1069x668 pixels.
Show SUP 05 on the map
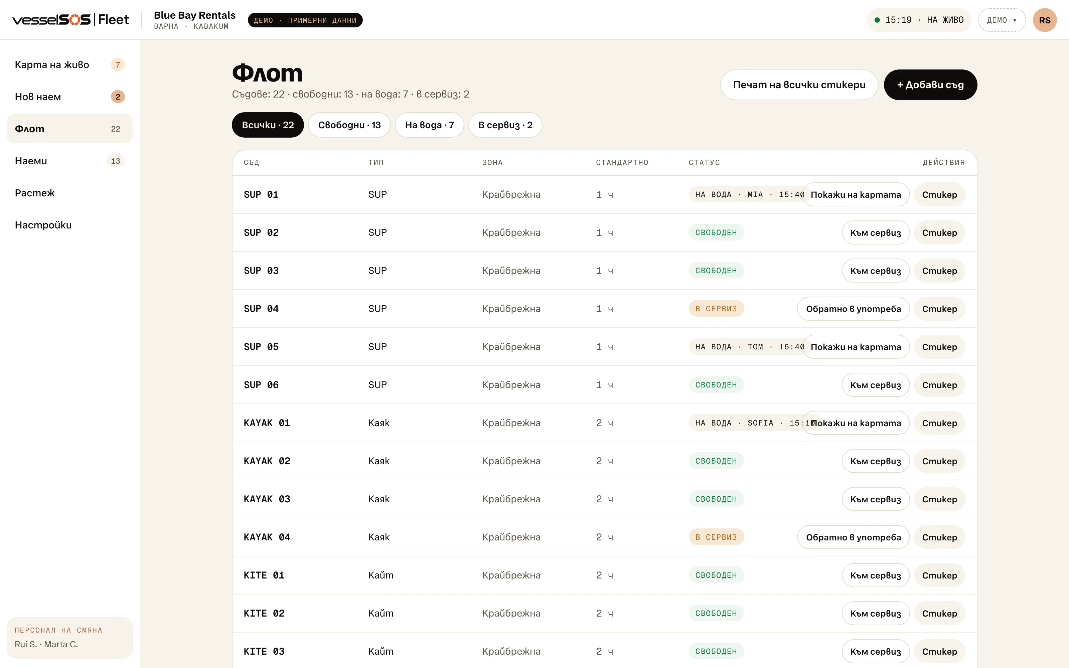point(856,347)
